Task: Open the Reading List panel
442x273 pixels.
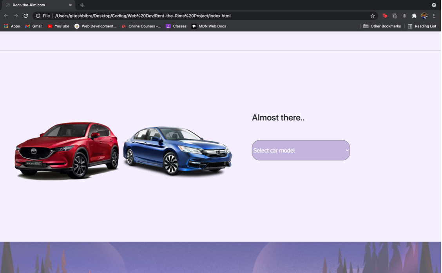Action: (422, 26)
